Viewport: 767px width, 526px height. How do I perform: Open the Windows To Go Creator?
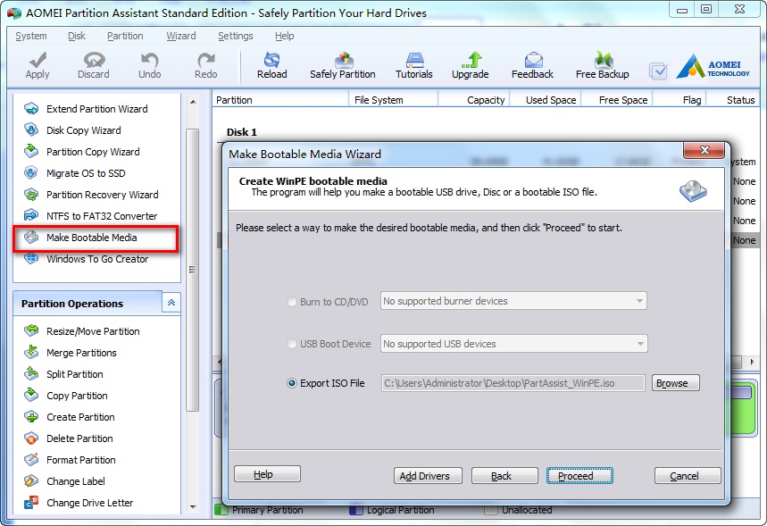pos(97,259)
